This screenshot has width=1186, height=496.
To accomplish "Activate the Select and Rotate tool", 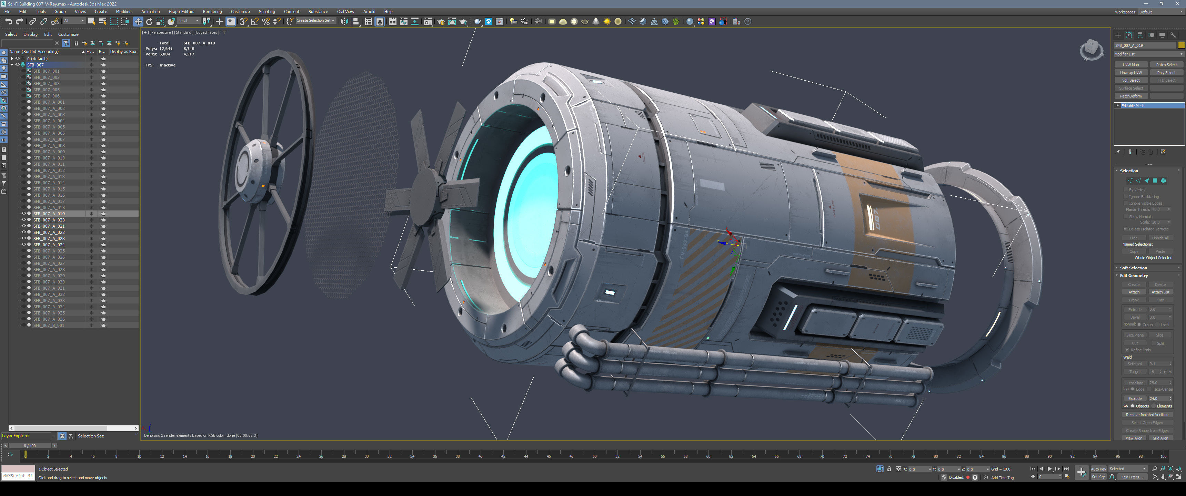I will [x=149, y=21].
